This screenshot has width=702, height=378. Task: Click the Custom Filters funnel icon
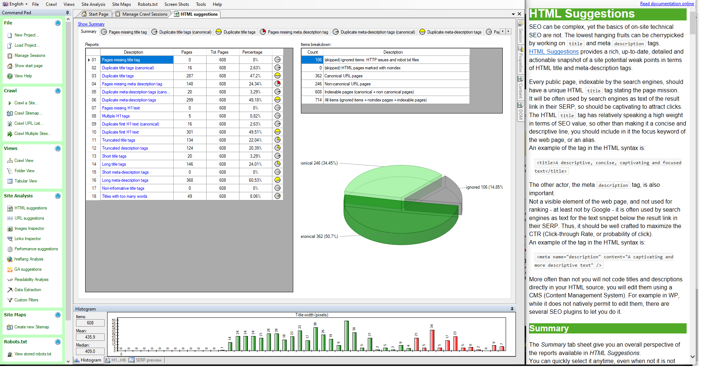point(10,300)
